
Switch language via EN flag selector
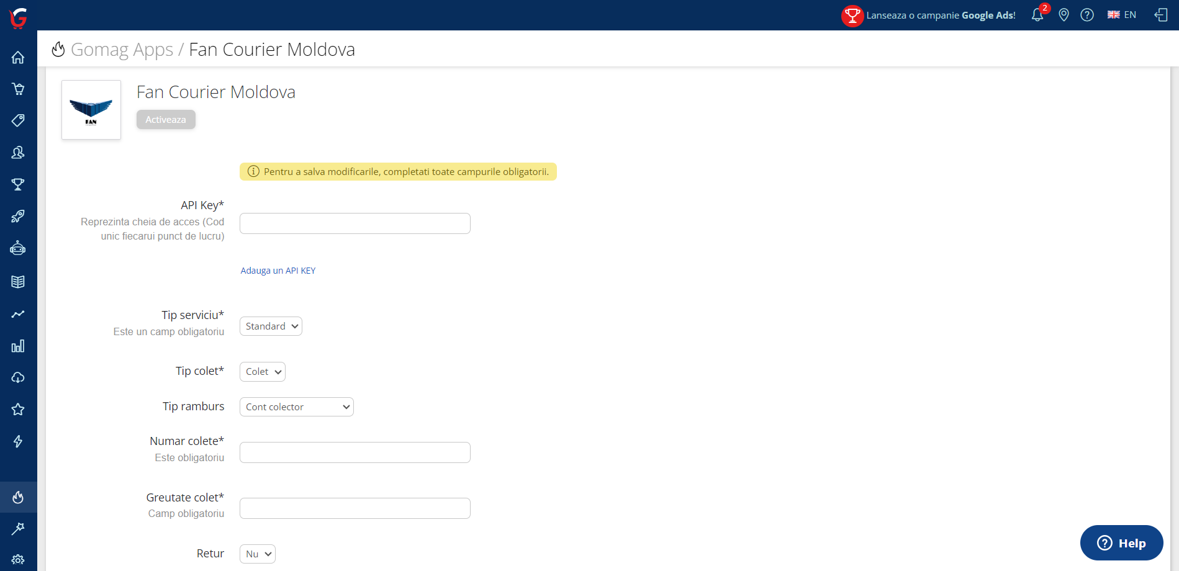(1122, 15)
